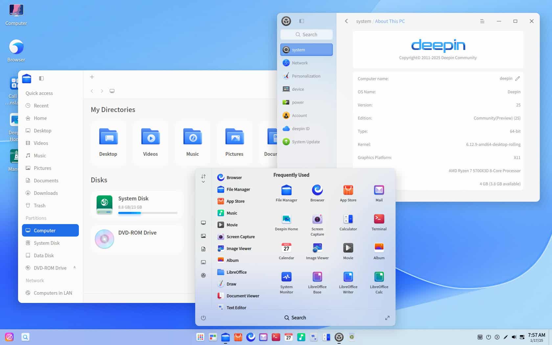Edit computer name using the pencil icon
Screen dimensions: 552x345
point(517,79)
